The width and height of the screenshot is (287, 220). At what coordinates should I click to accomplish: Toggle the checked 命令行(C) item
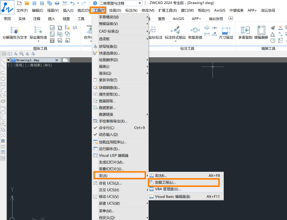tap(121, 128)
